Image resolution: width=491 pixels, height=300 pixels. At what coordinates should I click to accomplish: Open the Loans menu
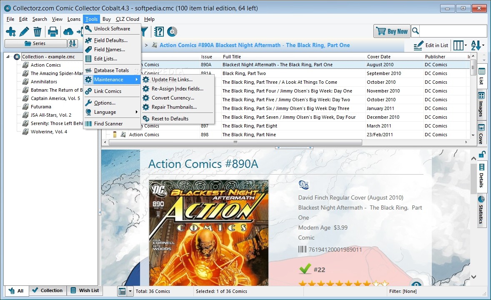[74, 19]
